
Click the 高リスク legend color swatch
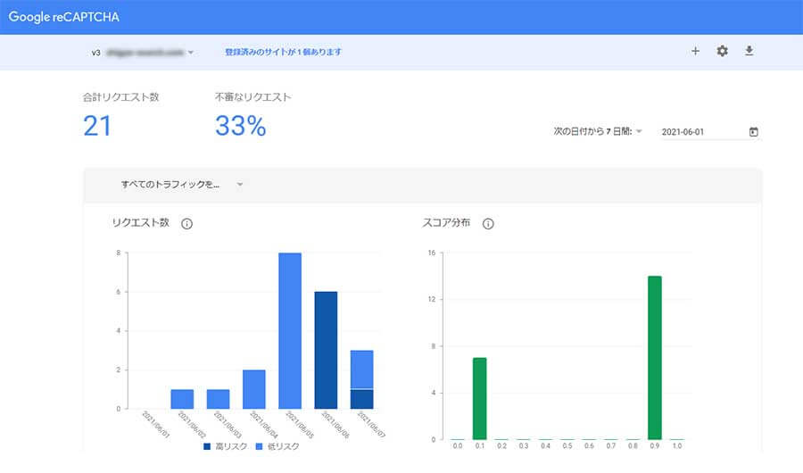click(x=208, y=445)
